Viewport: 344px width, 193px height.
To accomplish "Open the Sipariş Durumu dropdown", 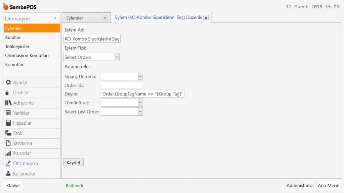I will pos(140,76).
